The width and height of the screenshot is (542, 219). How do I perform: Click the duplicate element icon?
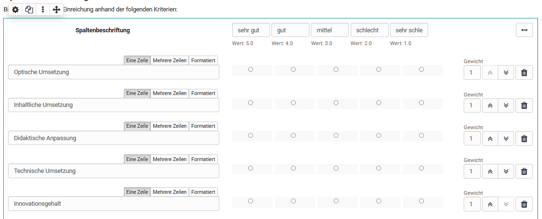click(x=29, y=10)
